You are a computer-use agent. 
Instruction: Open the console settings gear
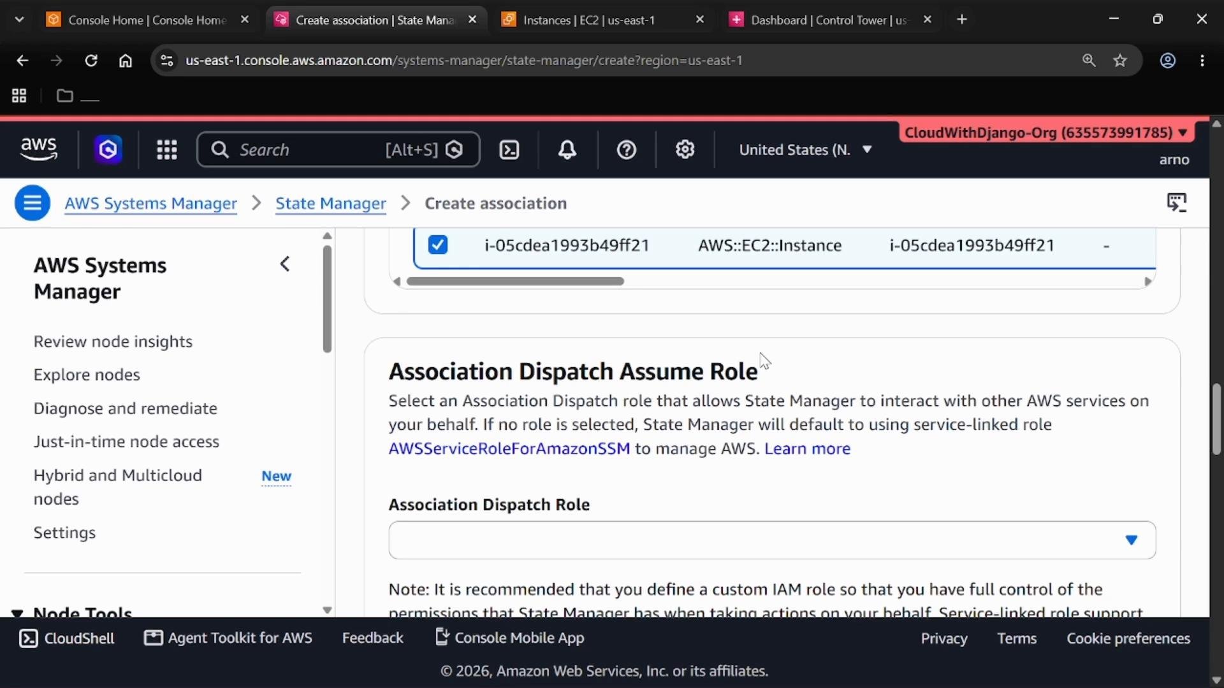point(685,150)
